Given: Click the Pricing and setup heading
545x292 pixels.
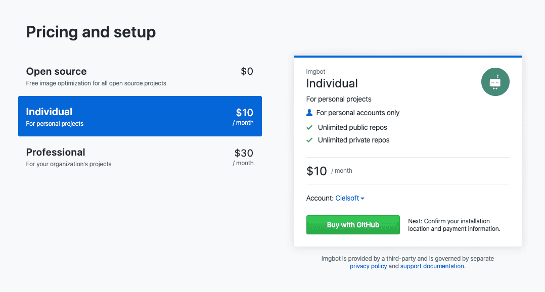Looking at the screenshot, I should [x=91, y=32].
